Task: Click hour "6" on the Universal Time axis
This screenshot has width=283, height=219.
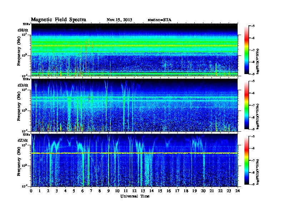Action: point(83,191)
